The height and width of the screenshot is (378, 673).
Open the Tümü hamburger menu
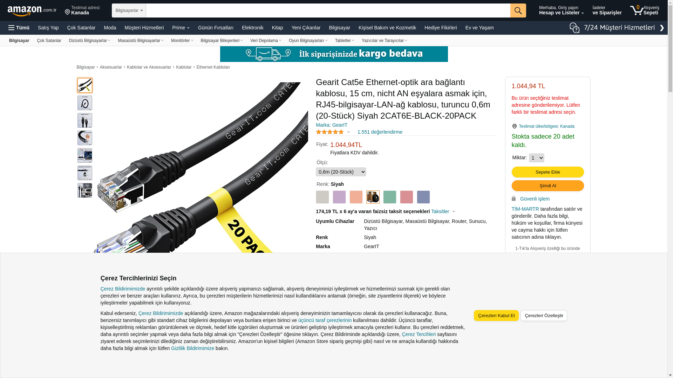[x=19, y=28]
